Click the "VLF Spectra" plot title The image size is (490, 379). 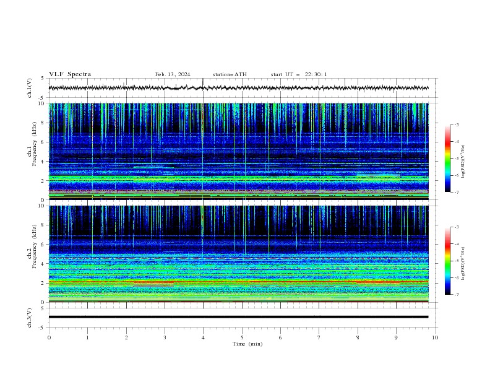pos(70,74)
